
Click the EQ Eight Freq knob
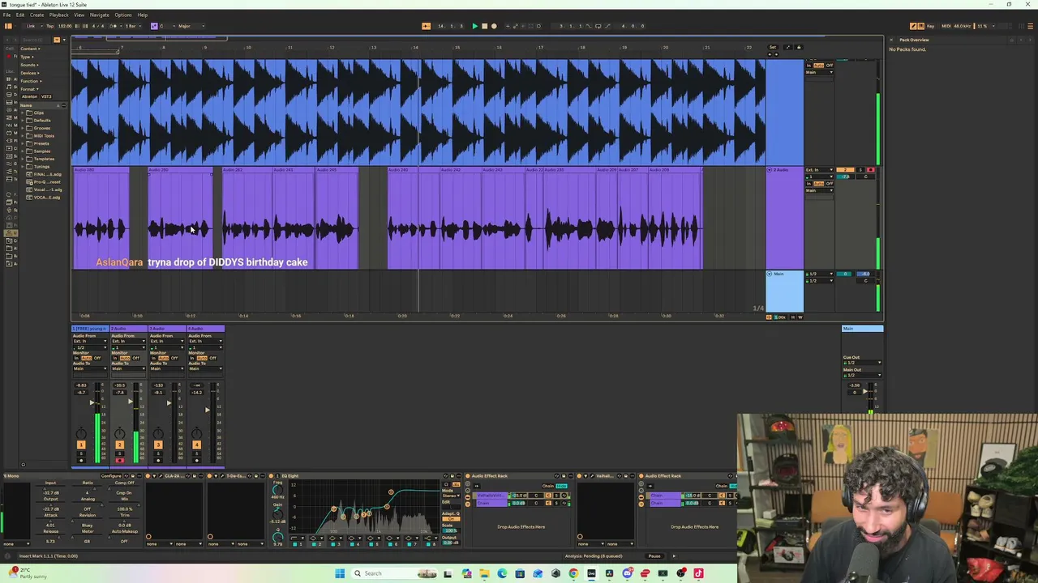tap(277, 489)
